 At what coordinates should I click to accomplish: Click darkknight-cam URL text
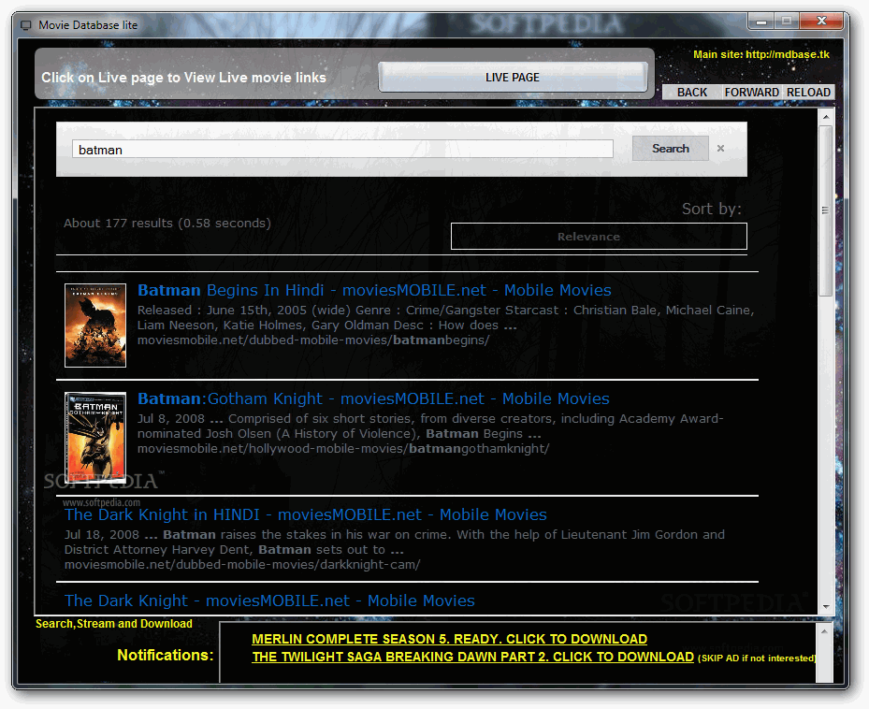click(x=242, y=564)
